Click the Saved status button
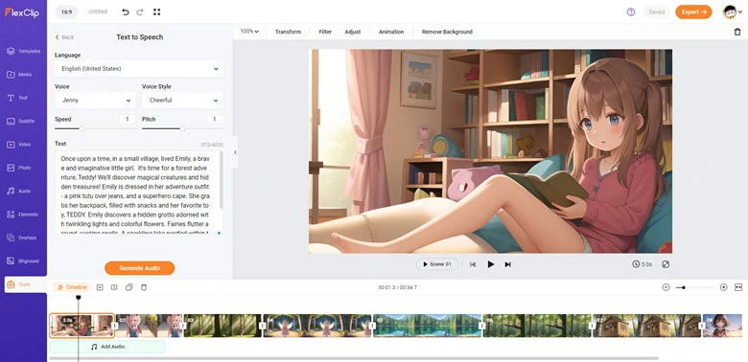The height and width of the screenshot is (362, 748). click(656, 11)
